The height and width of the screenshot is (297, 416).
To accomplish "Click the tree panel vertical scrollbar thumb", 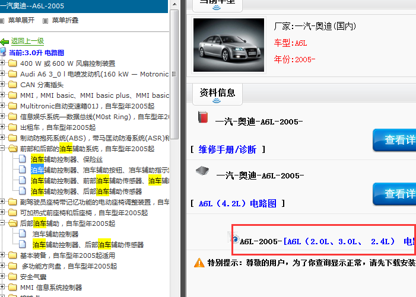I will click(x=174, y=74).
